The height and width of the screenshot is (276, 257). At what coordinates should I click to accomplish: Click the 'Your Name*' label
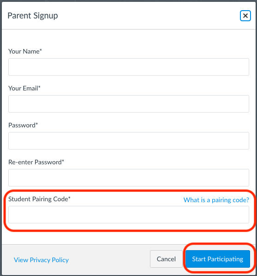click(25, 51)
